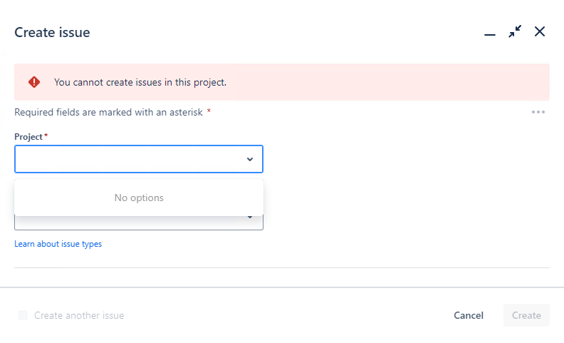Viewport: 564px width, 343px height.
Task: Click the partially hidden issue type field
Action: (x=139, y=222)
